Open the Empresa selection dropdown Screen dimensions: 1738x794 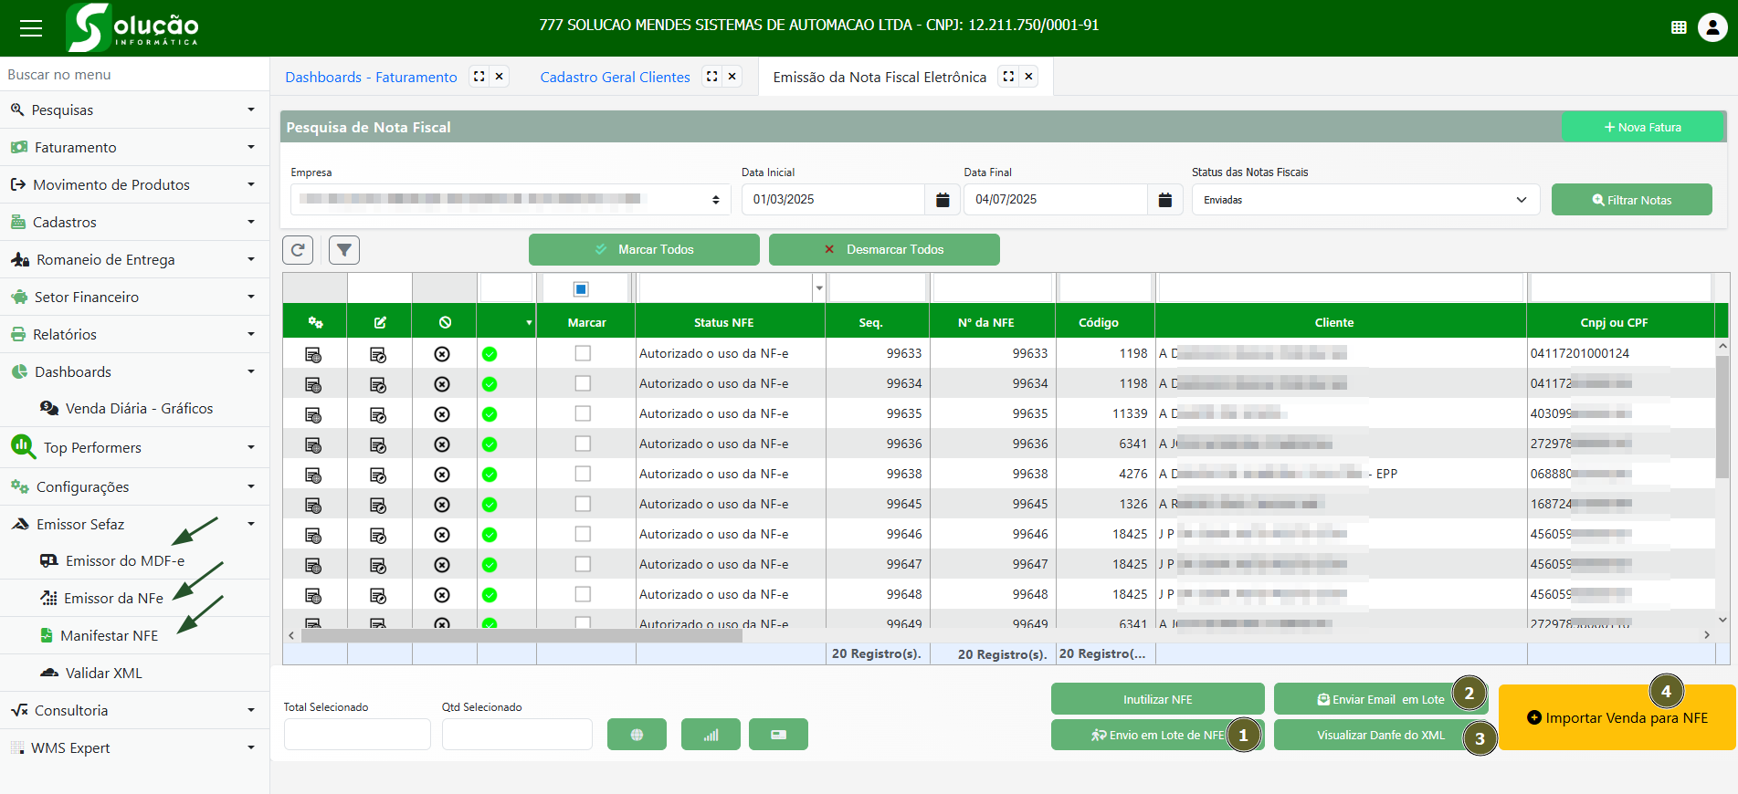tap(510, 200)
